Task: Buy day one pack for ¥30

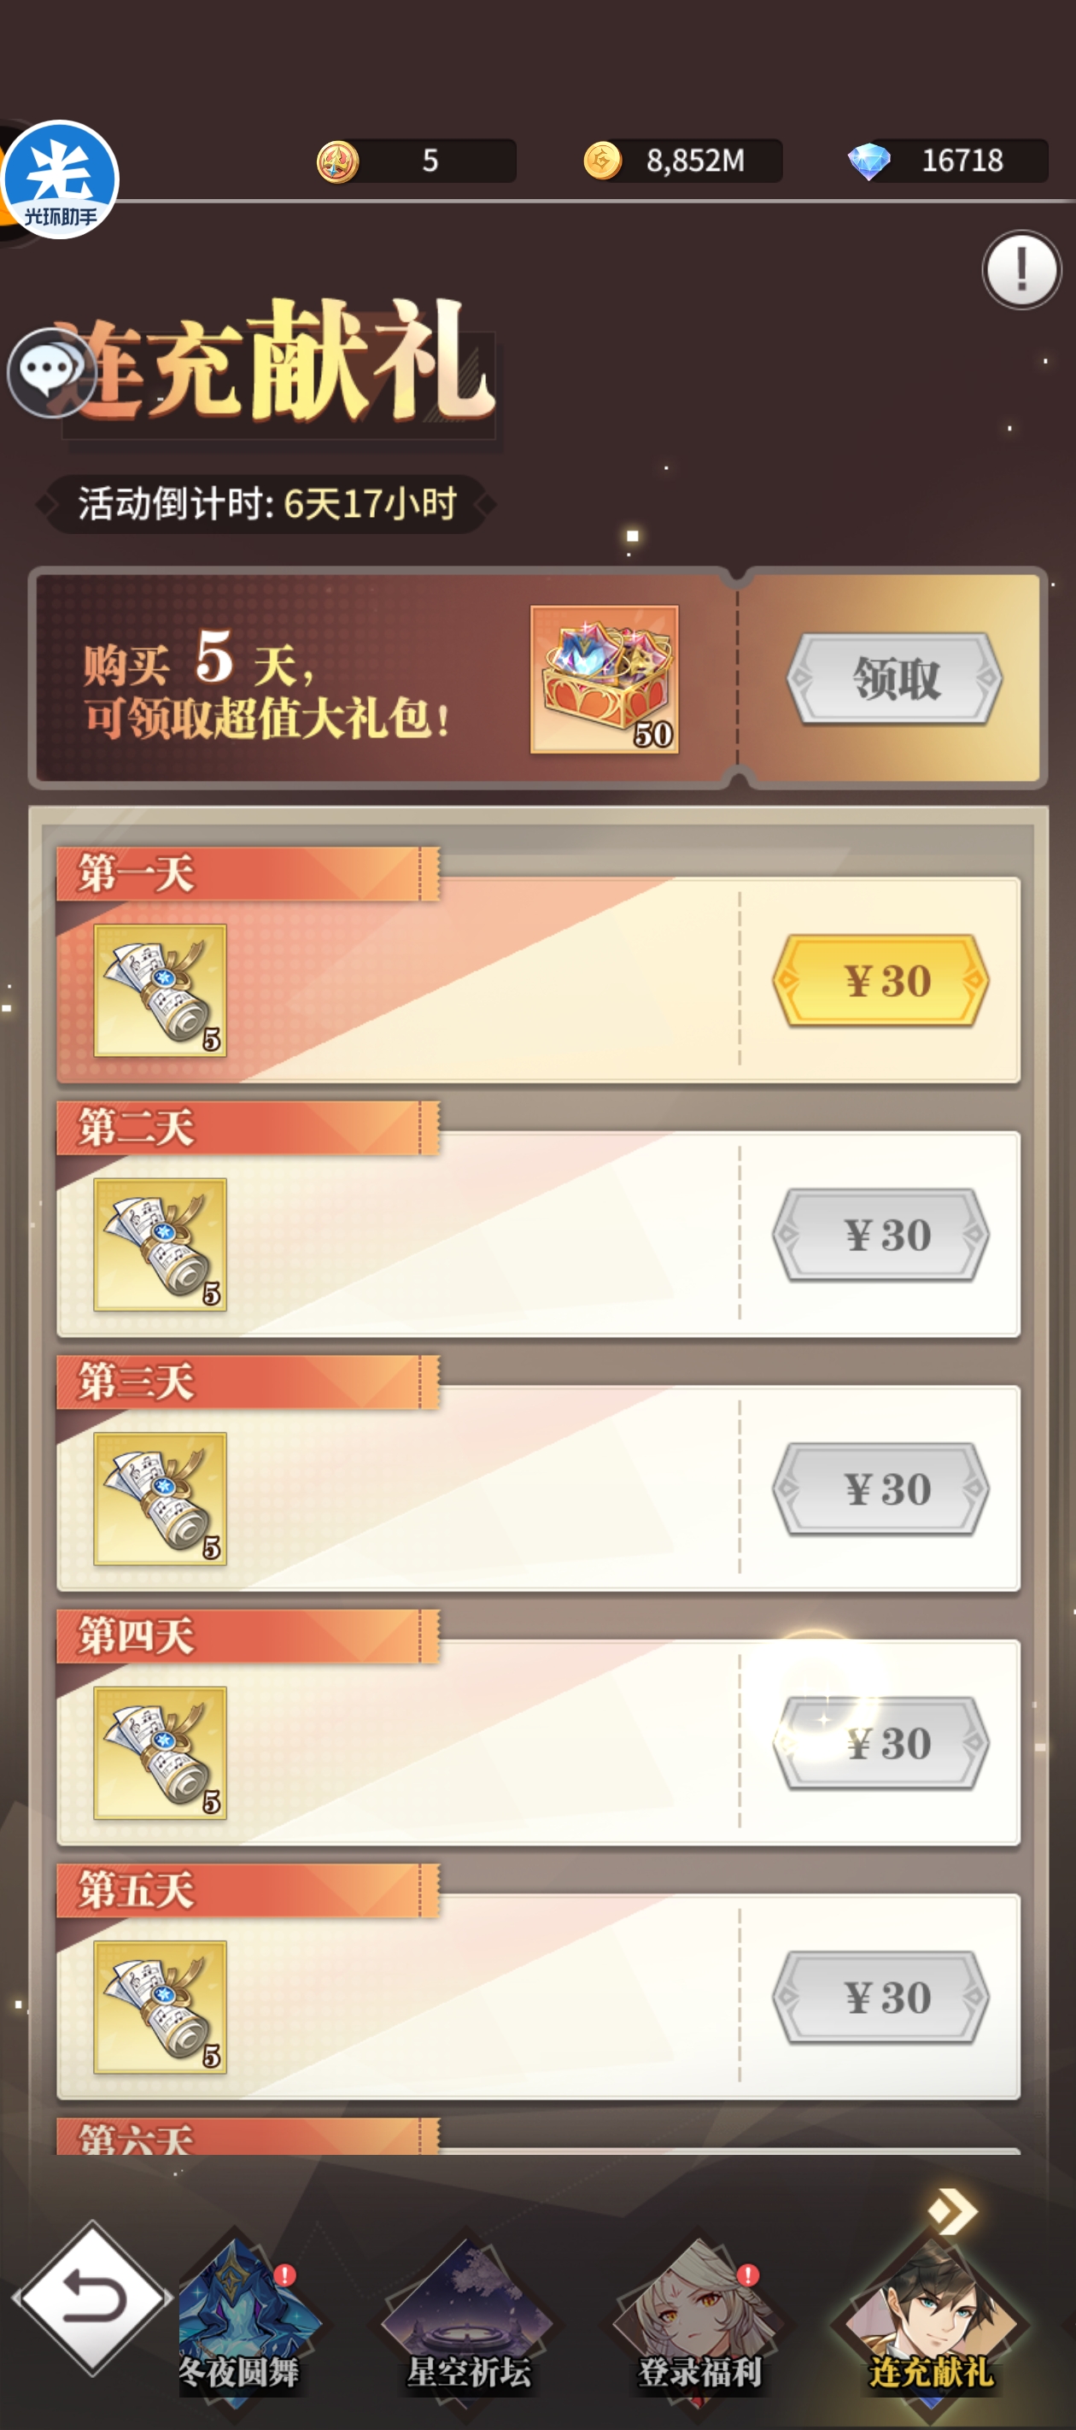Action: coord(880,981)
